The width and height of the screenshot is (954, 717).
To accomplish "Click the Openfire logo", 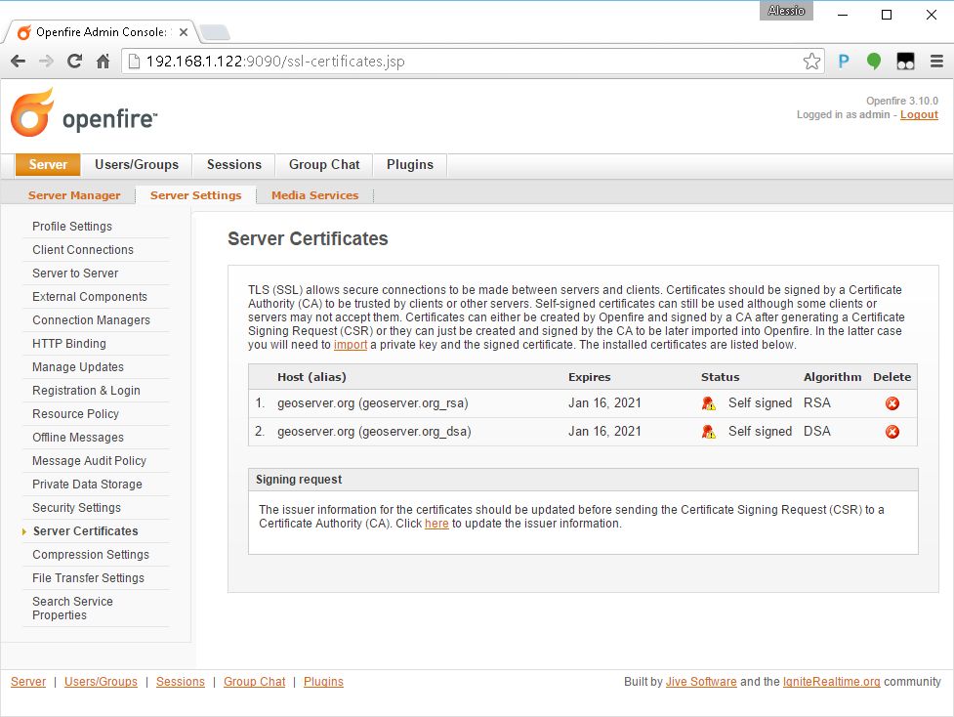I will click(84, 114).
